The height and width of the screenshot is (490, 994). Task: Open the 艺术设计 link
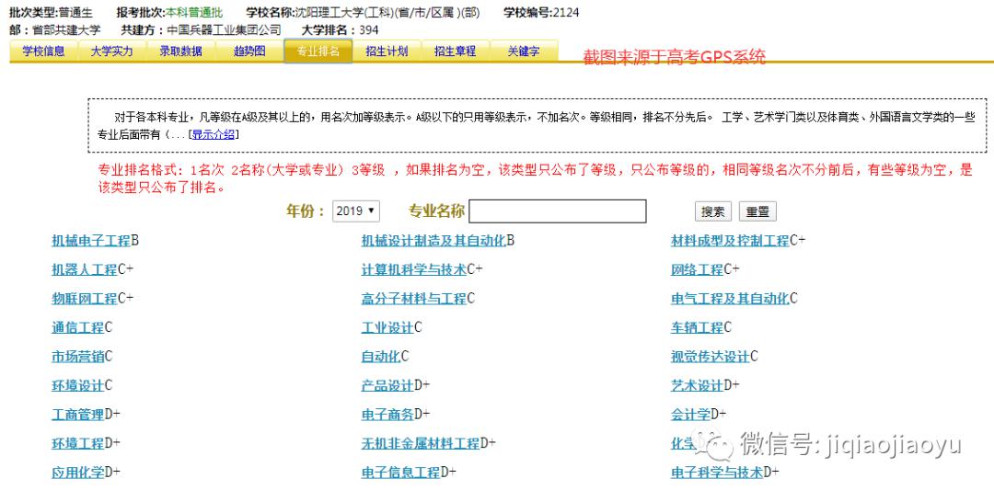click(698, 385)
